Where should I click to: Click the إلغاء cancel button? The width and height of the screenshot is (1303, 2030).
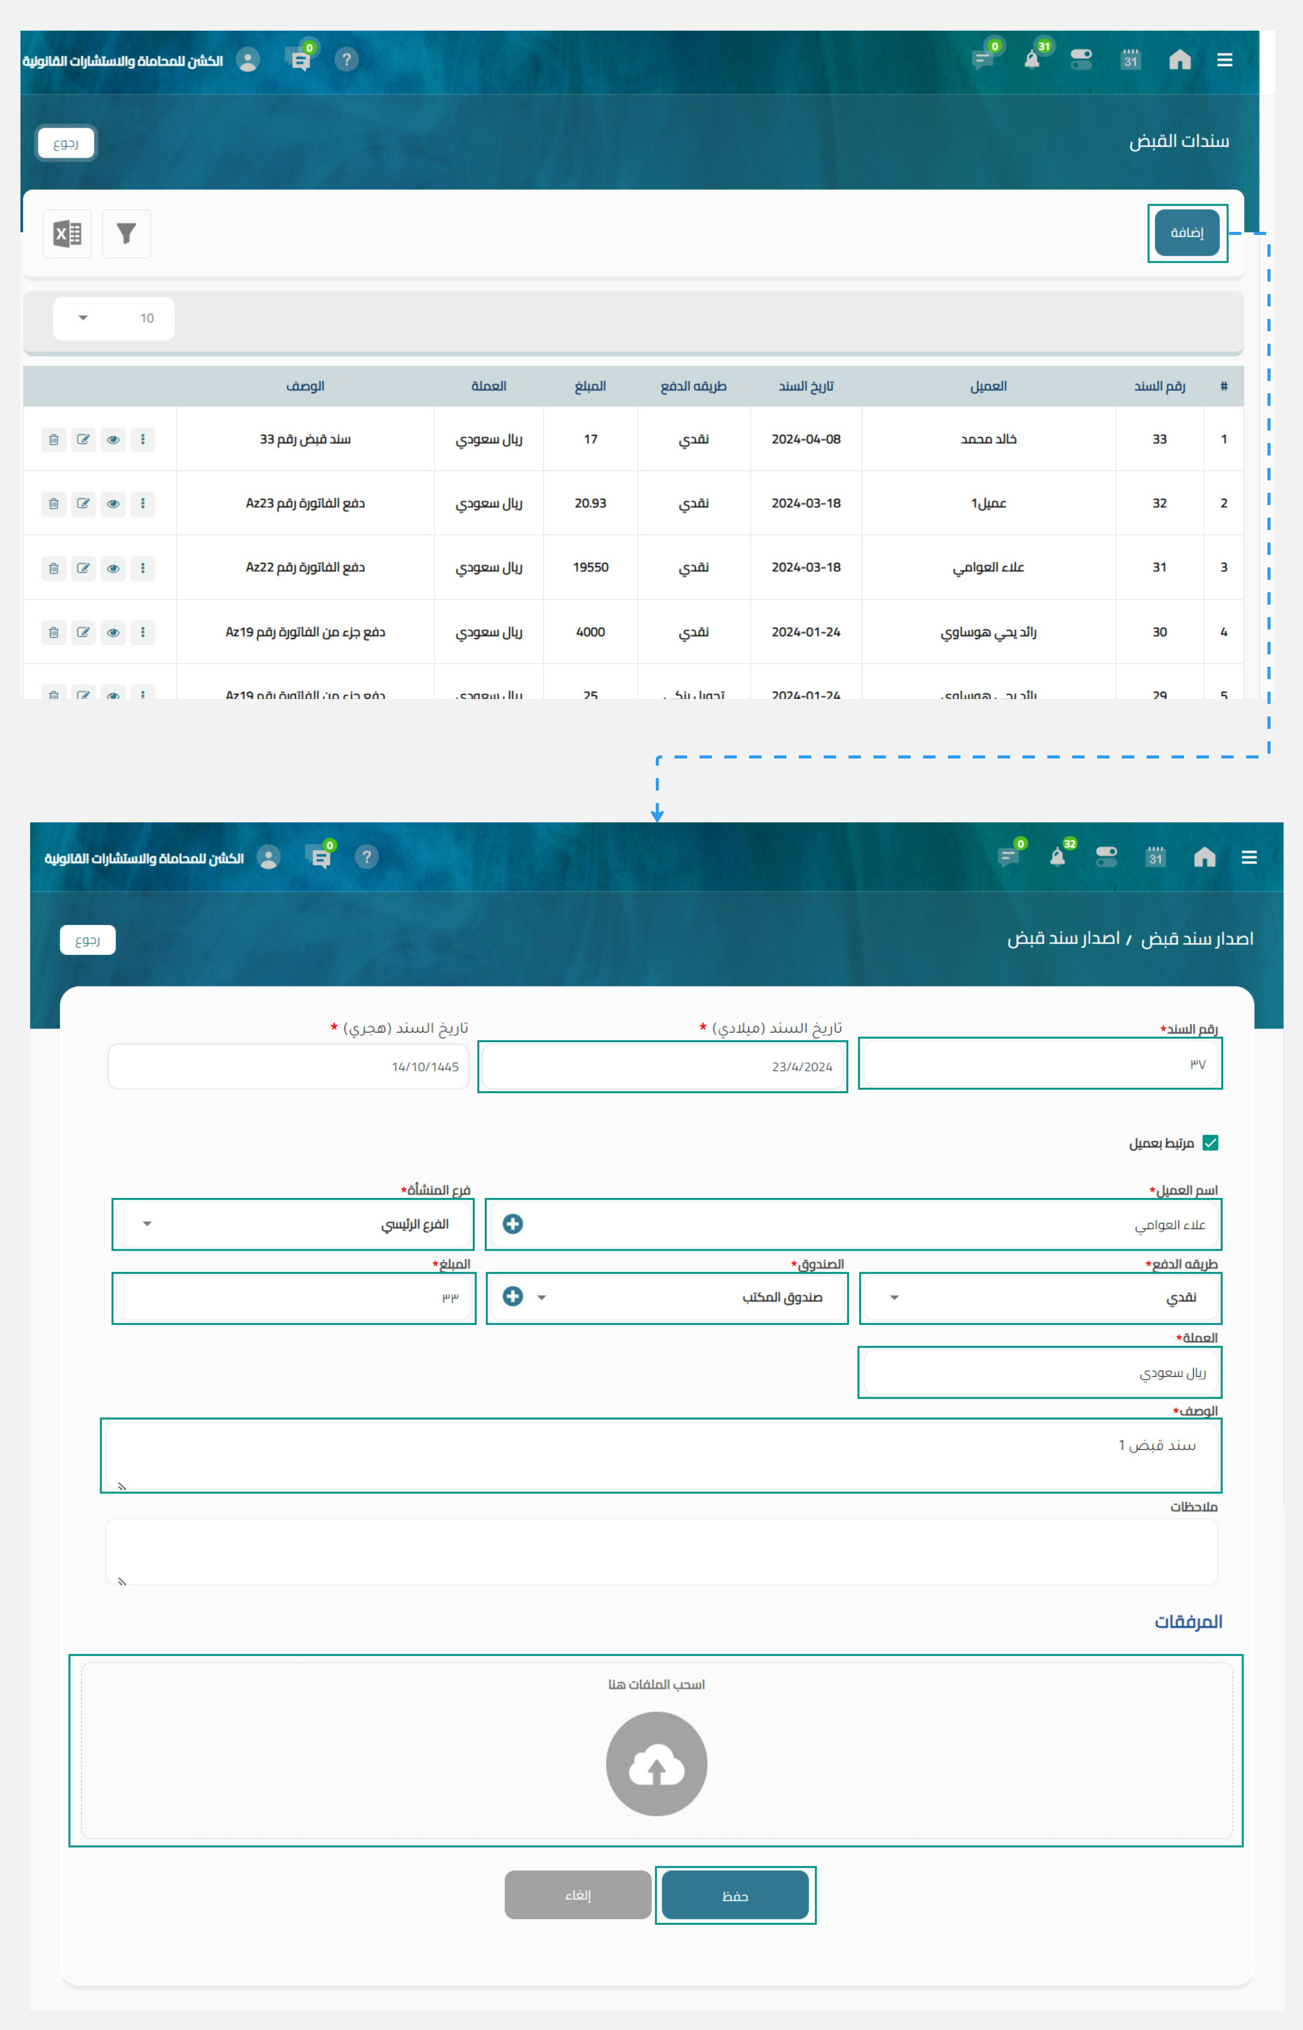pyautogui.click(x=578, y=1895)
